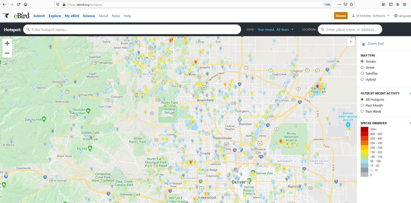Toggle the browser sidebar icon
This screenshot has width=411, height=203.
391,4
